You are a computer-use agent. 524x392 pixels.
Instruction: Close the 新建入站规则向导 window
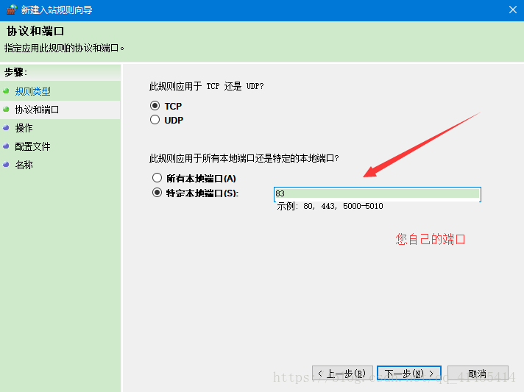[x=513, y=10]
